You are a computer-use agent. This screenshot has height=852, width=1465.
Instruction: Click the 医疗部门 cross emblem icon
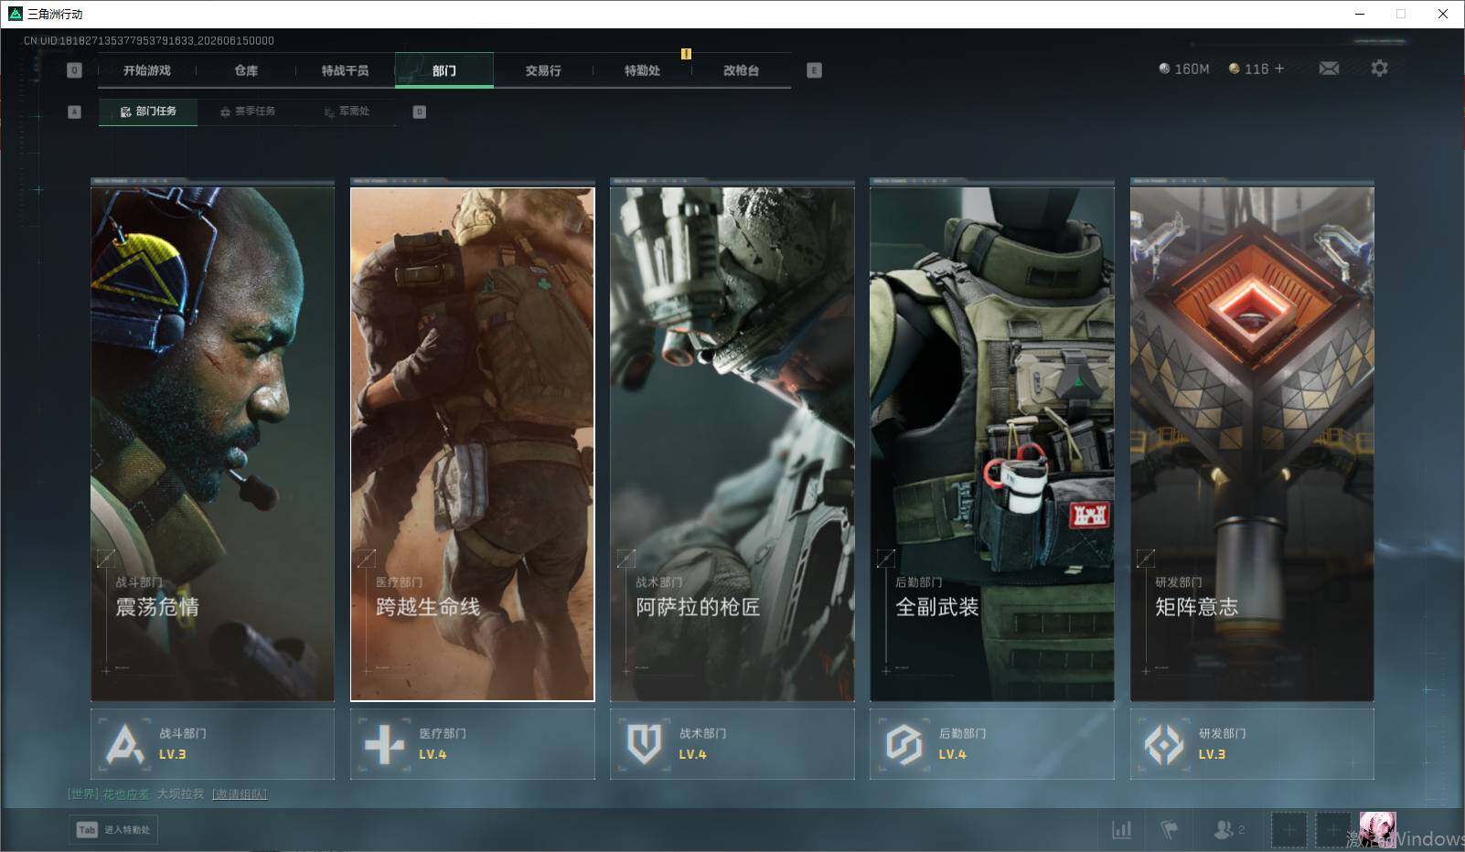[384, 744]
